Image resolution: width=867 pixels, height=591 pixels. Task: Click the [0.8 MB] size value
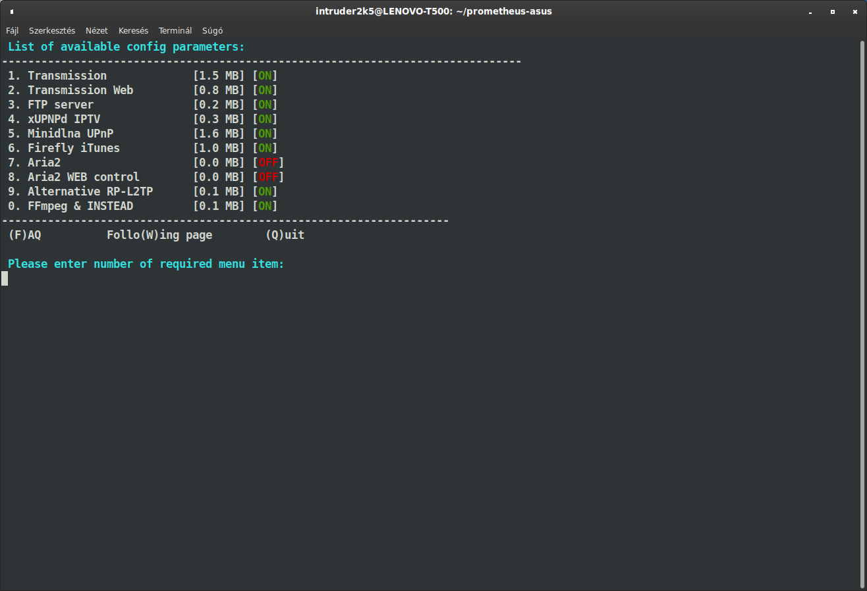219,90
